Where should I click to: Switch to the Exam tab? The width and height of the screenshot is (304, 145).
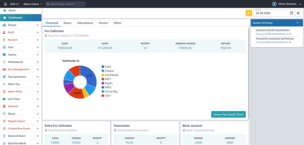point(68,23)
